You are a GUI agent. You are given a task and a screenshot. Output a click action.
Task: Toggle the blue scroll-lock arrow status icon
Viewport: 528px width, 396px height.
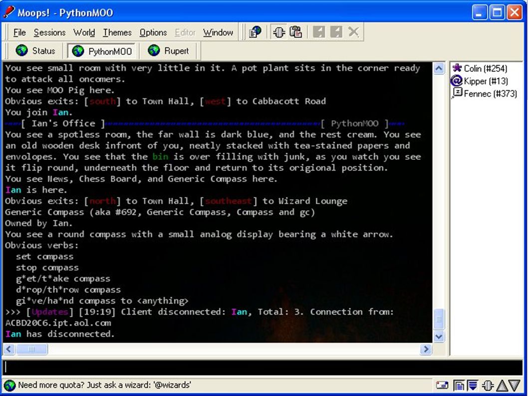pos(472,385)
